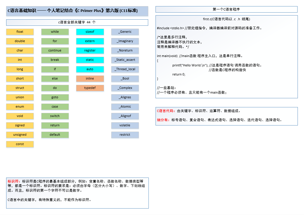Select the printf Hello World line
Image resolution: width=304 pixels, height=215 pixels.
(x=217, y=65)
